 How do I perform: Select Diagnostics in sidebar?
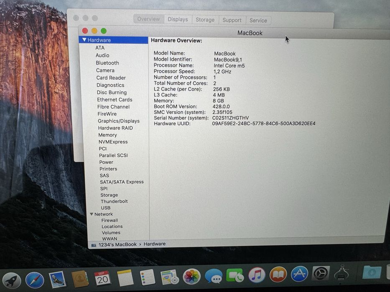(x=110, y=85)
